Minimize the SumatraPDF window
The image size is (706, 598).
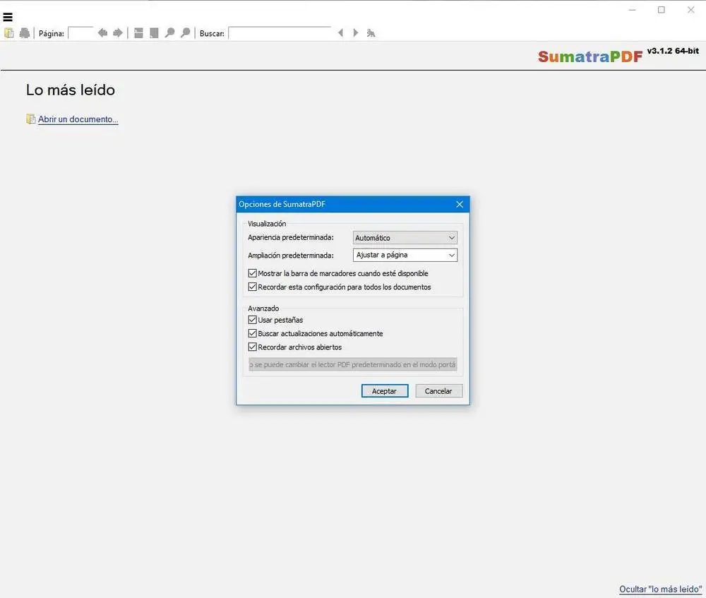pyautogui.click(x=632, y=9)
